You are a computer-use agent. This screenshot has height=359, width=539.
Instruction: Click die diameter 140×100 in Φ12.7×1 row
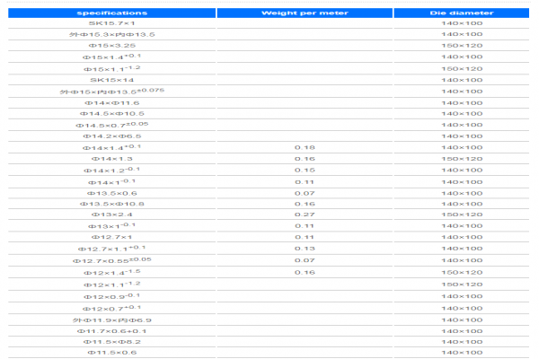point(462,237)
